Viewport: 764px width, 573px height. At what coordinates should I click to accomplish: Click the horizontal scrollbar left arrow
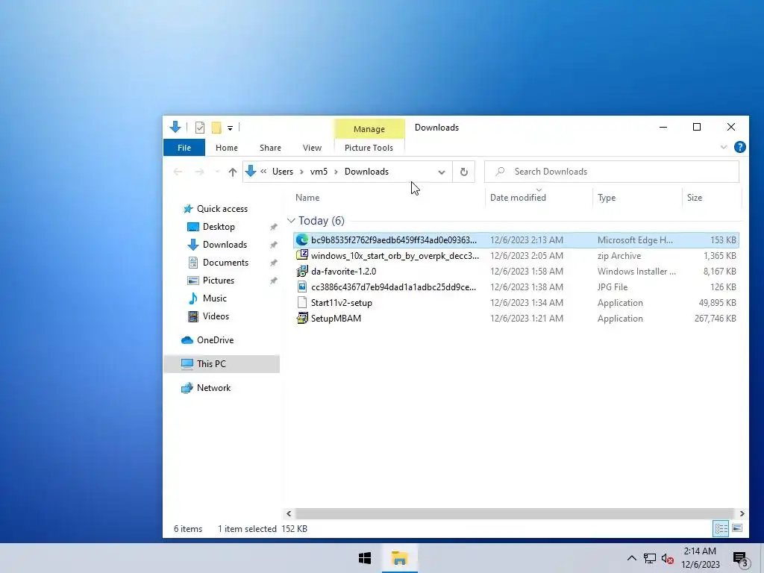[x=289, y=513]
